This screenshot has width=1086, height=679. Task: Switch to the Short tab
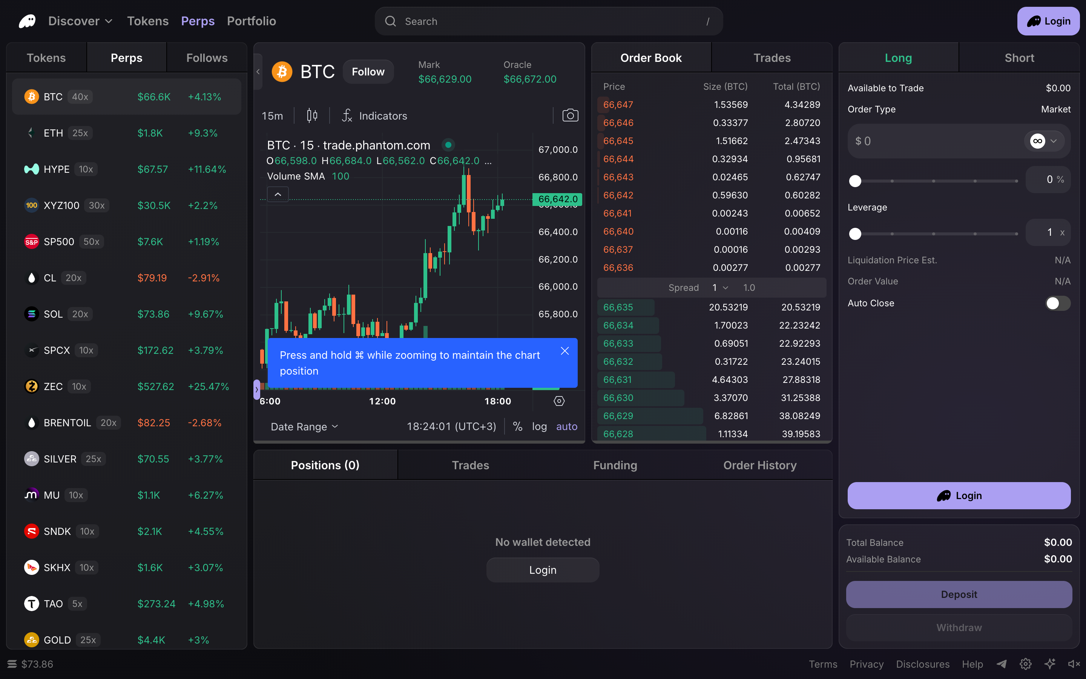pyautogui.click(x=1019, y=57)
